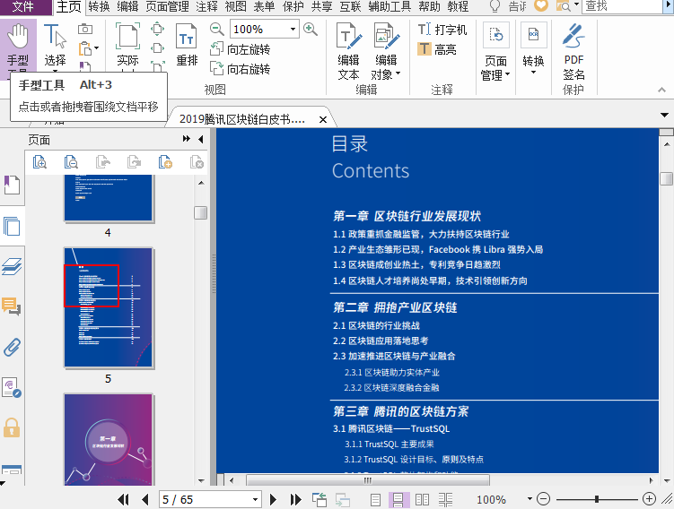The height and width of the screenshot is (509, 674).
Task: Switch to the 保护 (Protect) ribbon tab
Action: pos(293,6)
